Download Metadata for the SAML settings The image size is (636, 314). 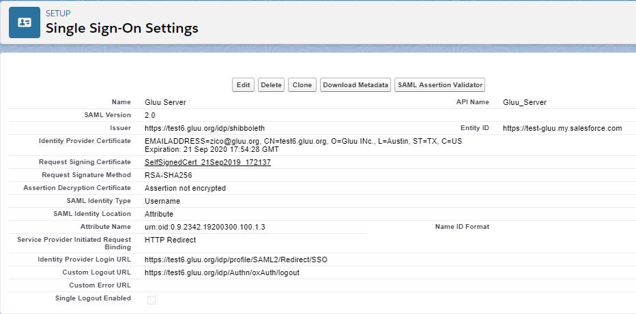click(x=356, y=85)
